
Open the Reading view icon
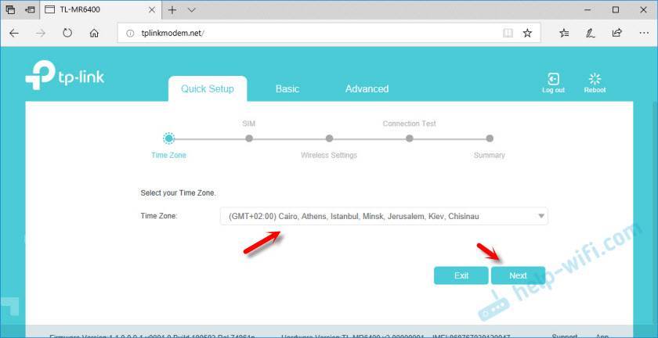(508, 33)
